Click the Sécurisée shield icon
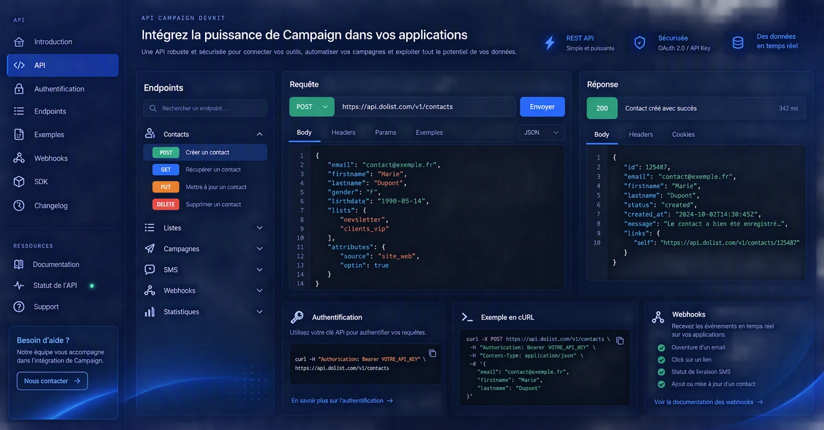 [640, 43]
